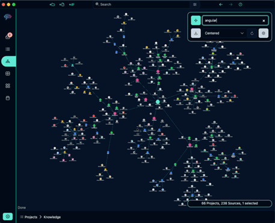Select the graph view sidebar tab

(x=8, y=61)
